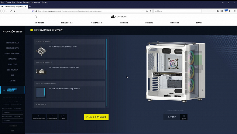Save page to Pocket icon
This screenshot has height=134, width=237.
click(x=147, y=11)
